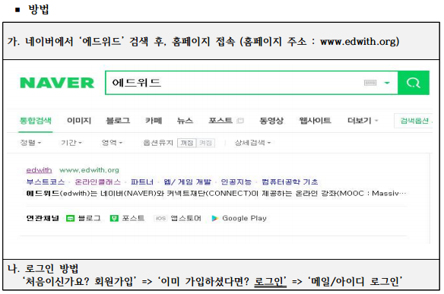Open the 컴퓨터공학 기초 sublink
This screenshot has width=444, height=294.
(290, 182)
